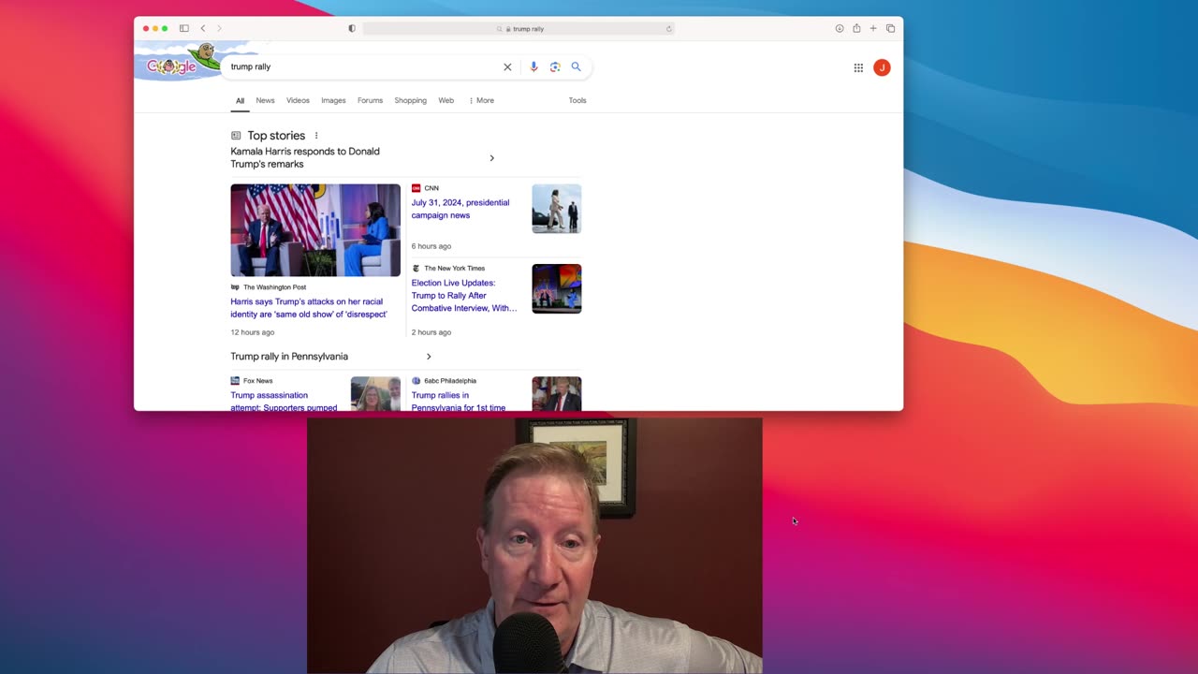Expand the More search filters menu

[481, 100]
